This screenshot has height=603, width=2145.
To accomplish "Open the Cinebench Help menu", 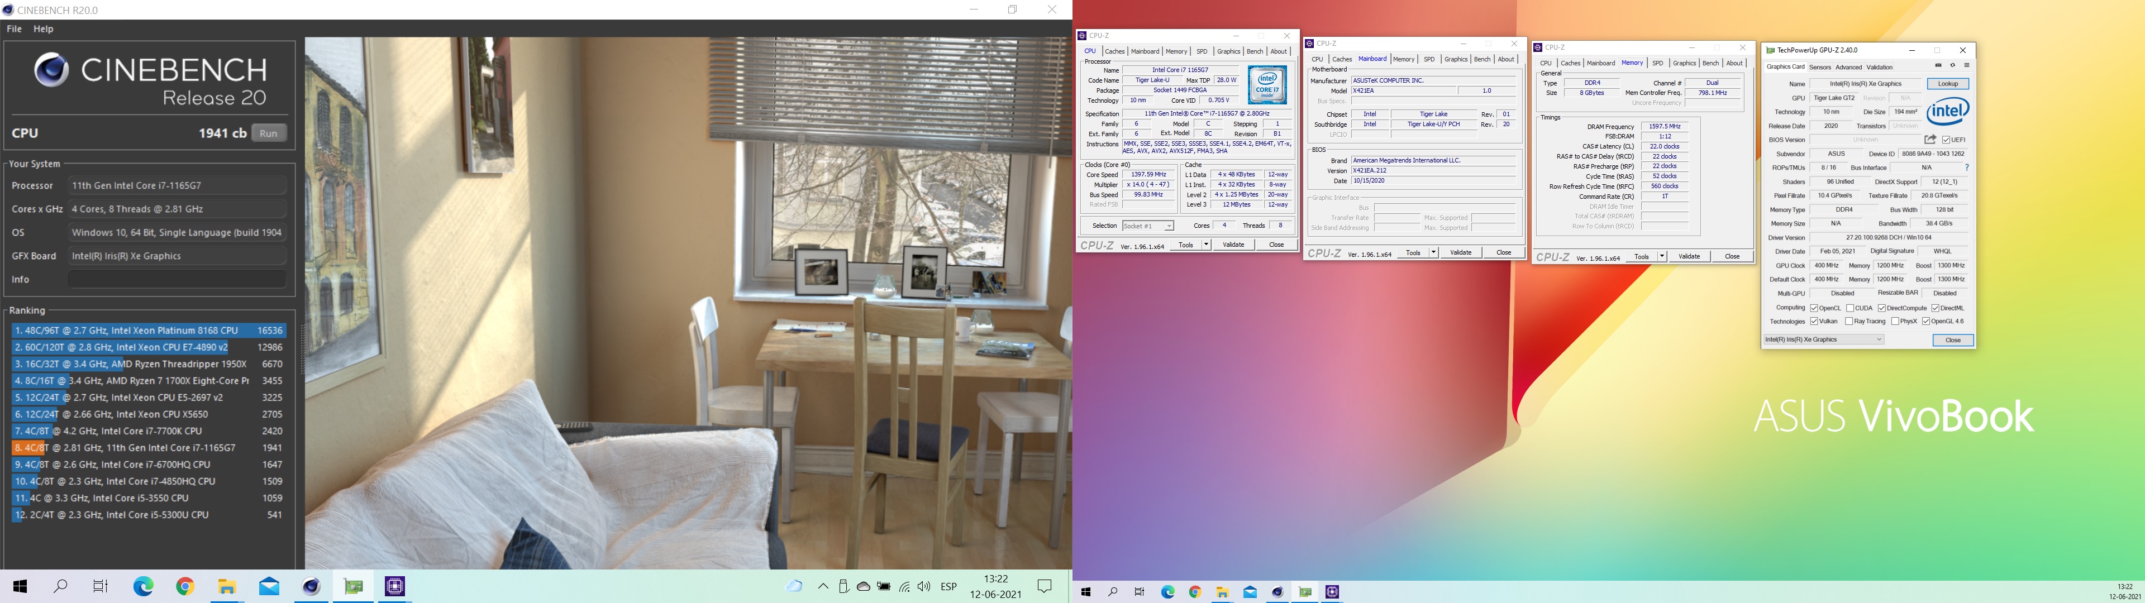I will (44, 29).
